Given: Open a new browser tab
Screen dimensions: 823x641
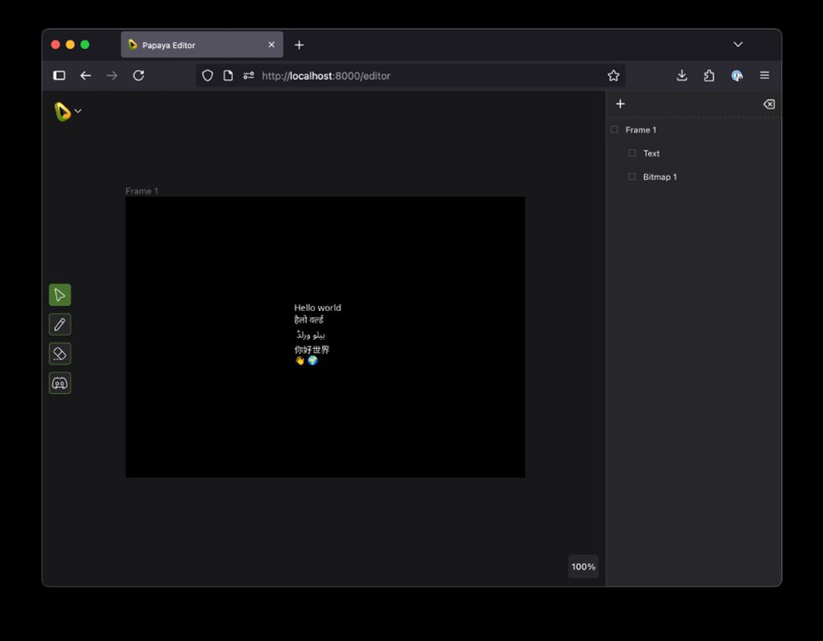Looking at the screenshot, I should pos(300,45).
